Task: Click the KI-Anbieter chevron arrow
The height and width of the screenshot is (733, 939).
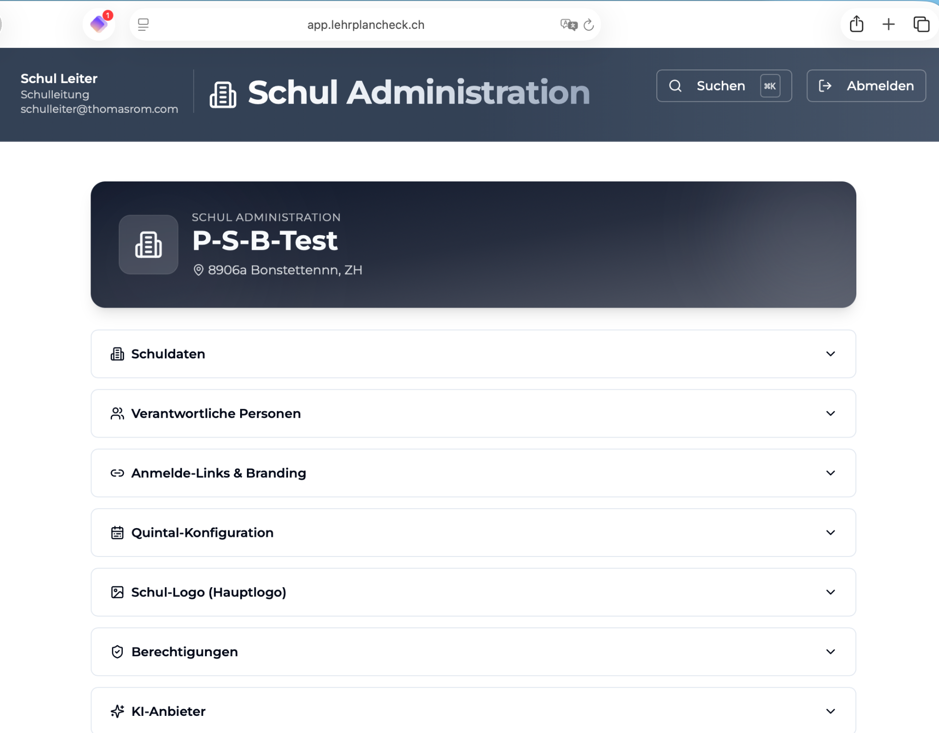Action: tap(830, 711)
